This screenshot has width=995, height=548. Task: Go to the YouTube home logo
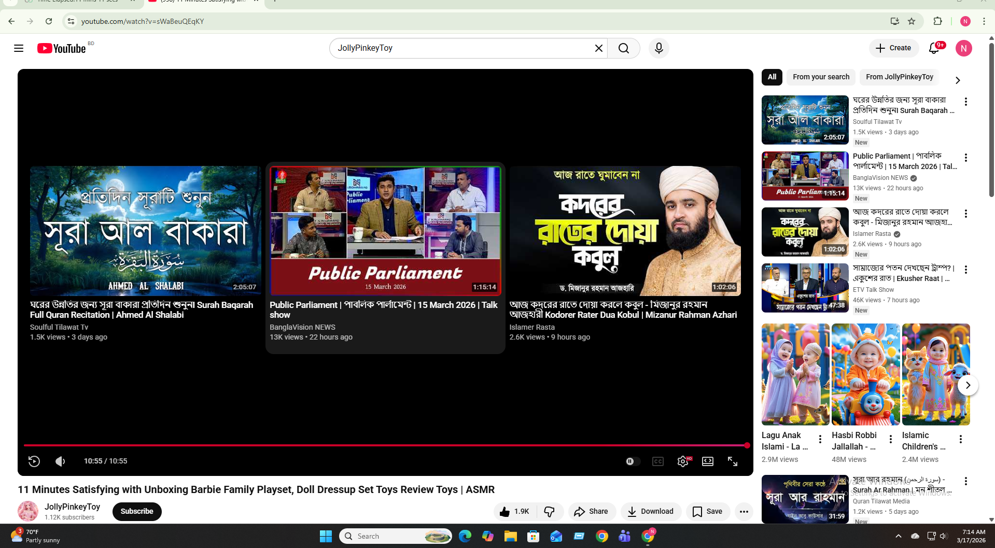click(x=61, y=48)
